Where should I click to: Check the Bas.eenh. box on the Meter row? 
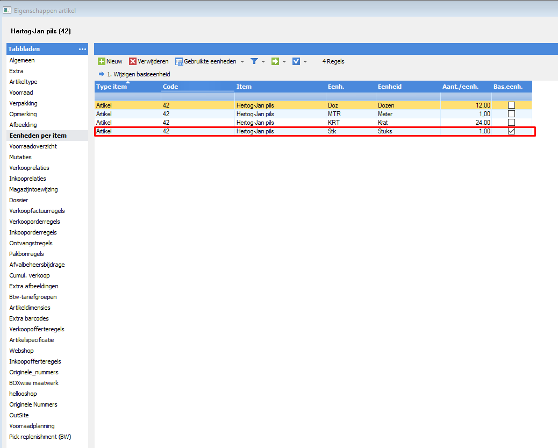(511, 114)
